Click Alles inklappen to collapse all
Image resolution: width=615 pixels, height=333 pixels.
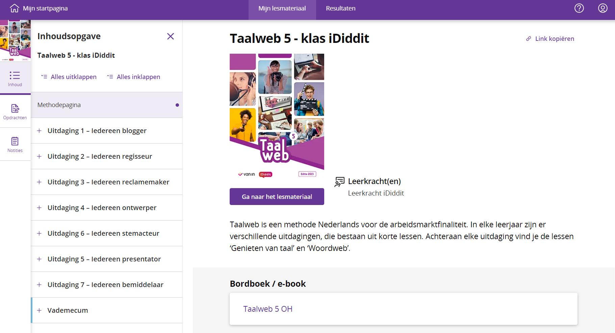pos(133,77)
